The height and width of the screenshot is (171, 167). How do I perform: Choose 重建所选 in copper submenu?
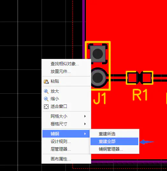(114, 134)
